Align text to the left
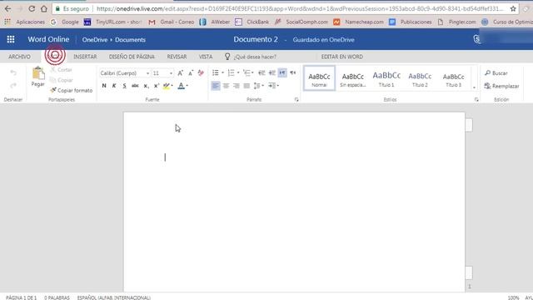 click(216, 86)
